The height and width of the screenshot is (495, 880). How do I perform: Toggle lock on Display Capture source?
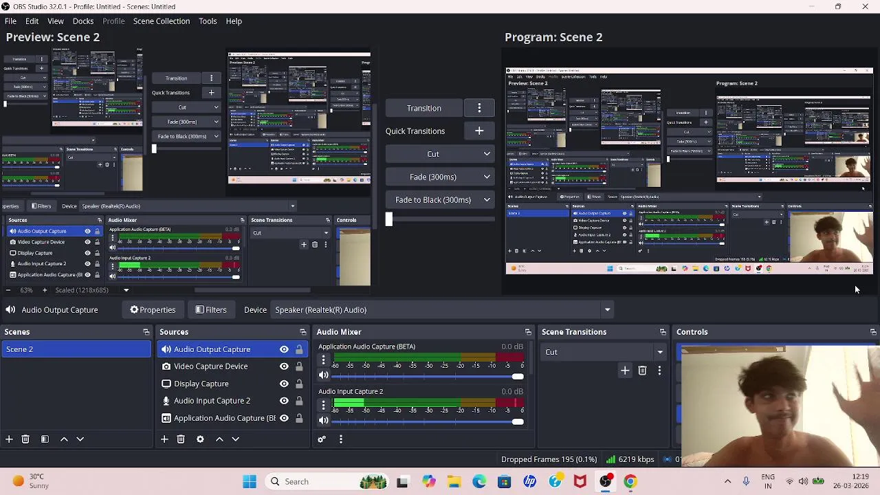[x=299, y=384]
